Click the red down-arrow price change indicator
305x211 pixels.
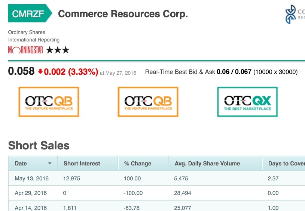40,71
